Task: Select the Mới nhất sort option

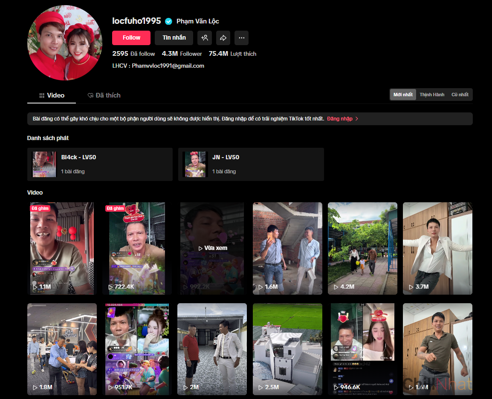Action: pyautogui.click(x=403, y=95)
